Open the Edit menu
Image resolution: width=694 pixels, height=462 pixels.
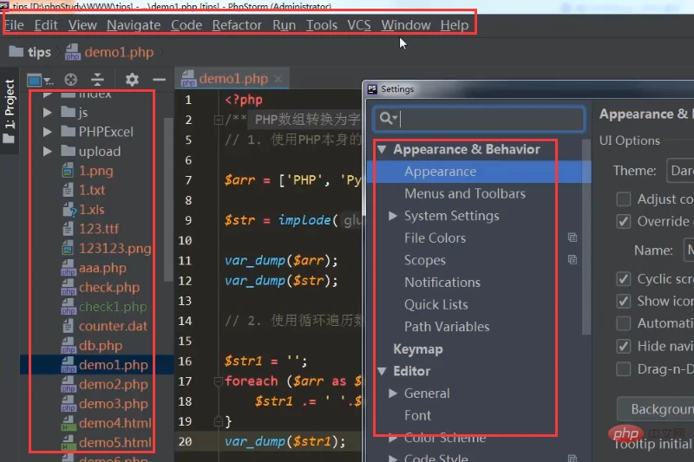[x=46, y=25]
